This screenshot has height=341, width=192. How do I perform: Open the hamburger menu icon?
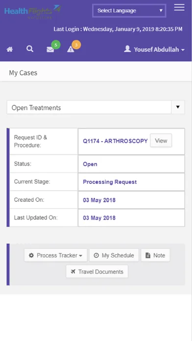(179, 8)
